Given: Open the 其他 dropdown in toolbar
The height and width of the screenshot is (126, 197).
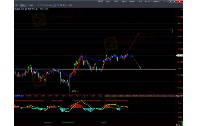Looking at the screenshot, I should 23,5.
